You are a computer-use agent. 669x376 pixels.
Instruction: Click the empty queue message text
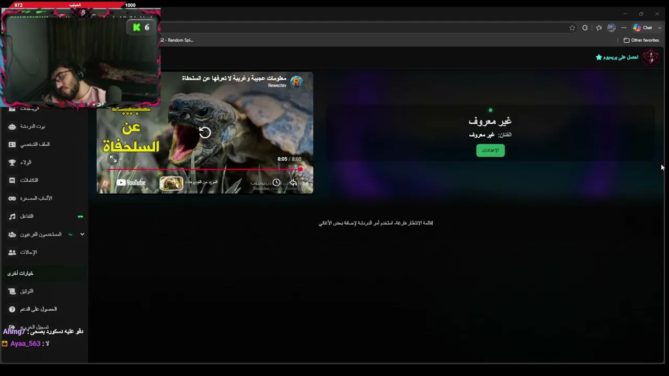tap(376, 223)
